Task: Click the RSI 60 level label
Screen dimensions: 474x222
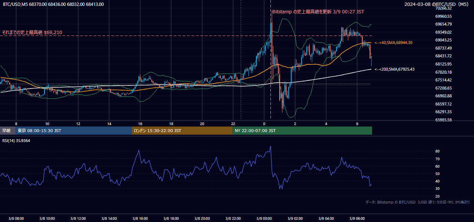Action: (437, 166)
